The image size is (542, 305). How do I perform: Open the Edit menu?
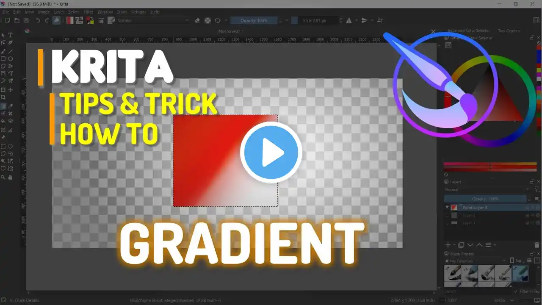coord(17,12)
